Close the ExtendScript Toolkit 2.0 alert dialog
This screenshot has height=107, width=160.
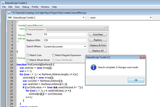(x=142, y=57)
